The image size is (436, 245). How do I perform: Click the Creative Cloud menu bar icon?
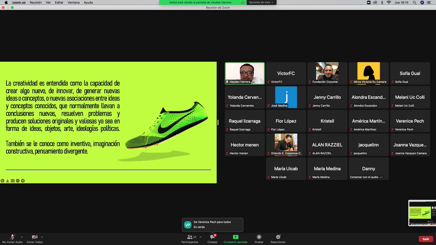[375, 3]
